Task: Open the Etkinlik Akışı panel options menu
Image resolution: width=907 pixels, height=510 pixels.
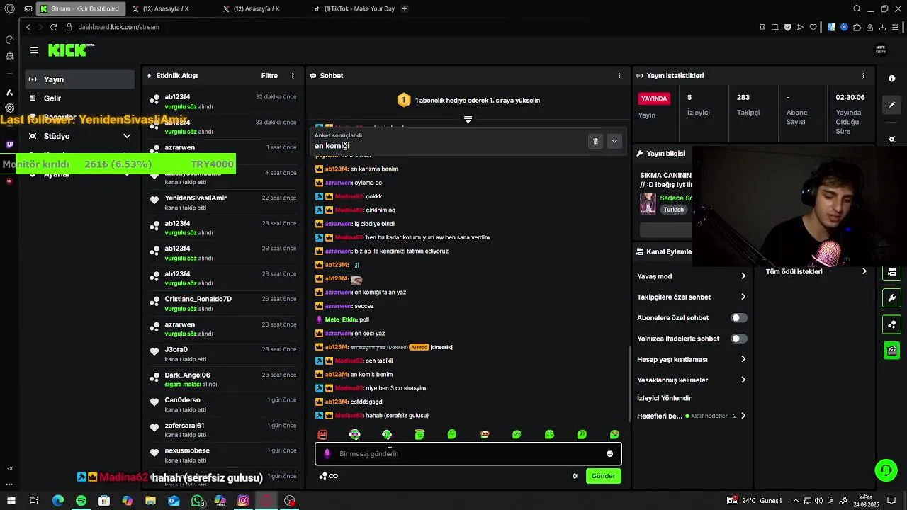Action: coord(293,76)
